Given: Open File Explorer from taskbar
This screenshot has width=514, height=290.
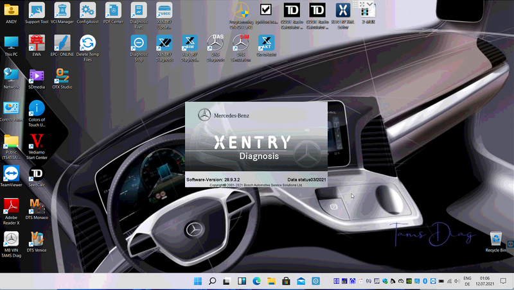Looking at the screenshot, I should click(271, 281).
